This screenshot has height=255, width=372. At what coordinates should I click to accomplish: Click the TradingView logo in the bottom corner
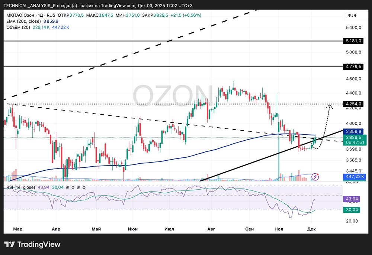click(32, 245)
